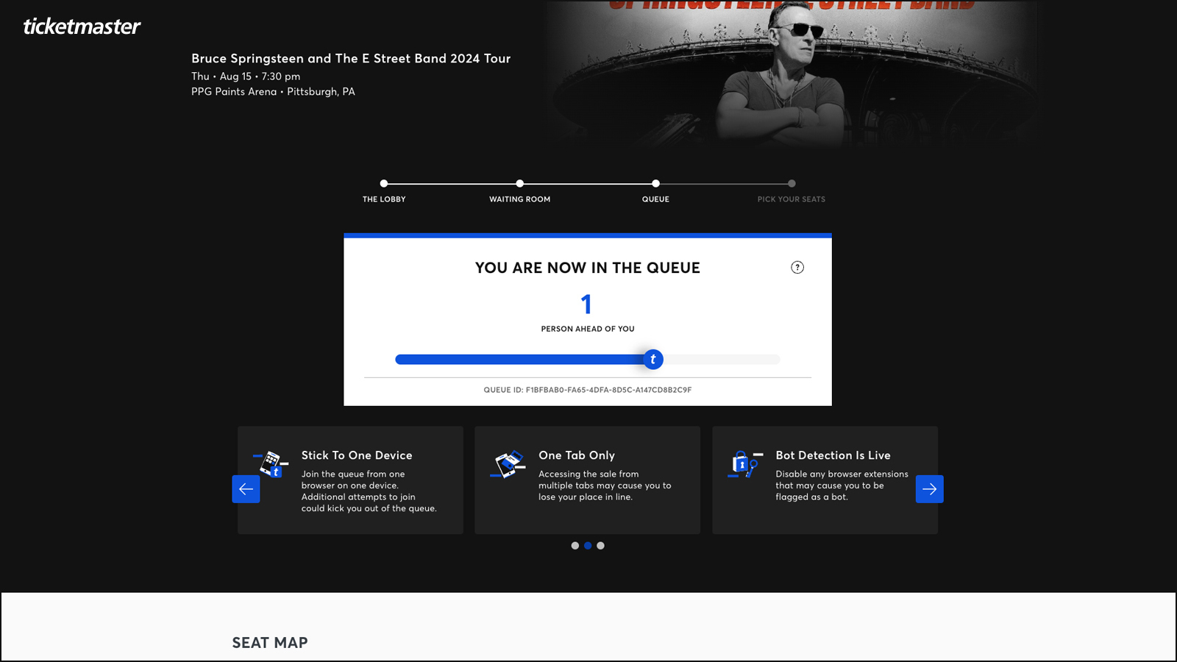Click the Ticketmaster marker on the progress bar
Screen dimensions: 1177x662
[653, 359]
